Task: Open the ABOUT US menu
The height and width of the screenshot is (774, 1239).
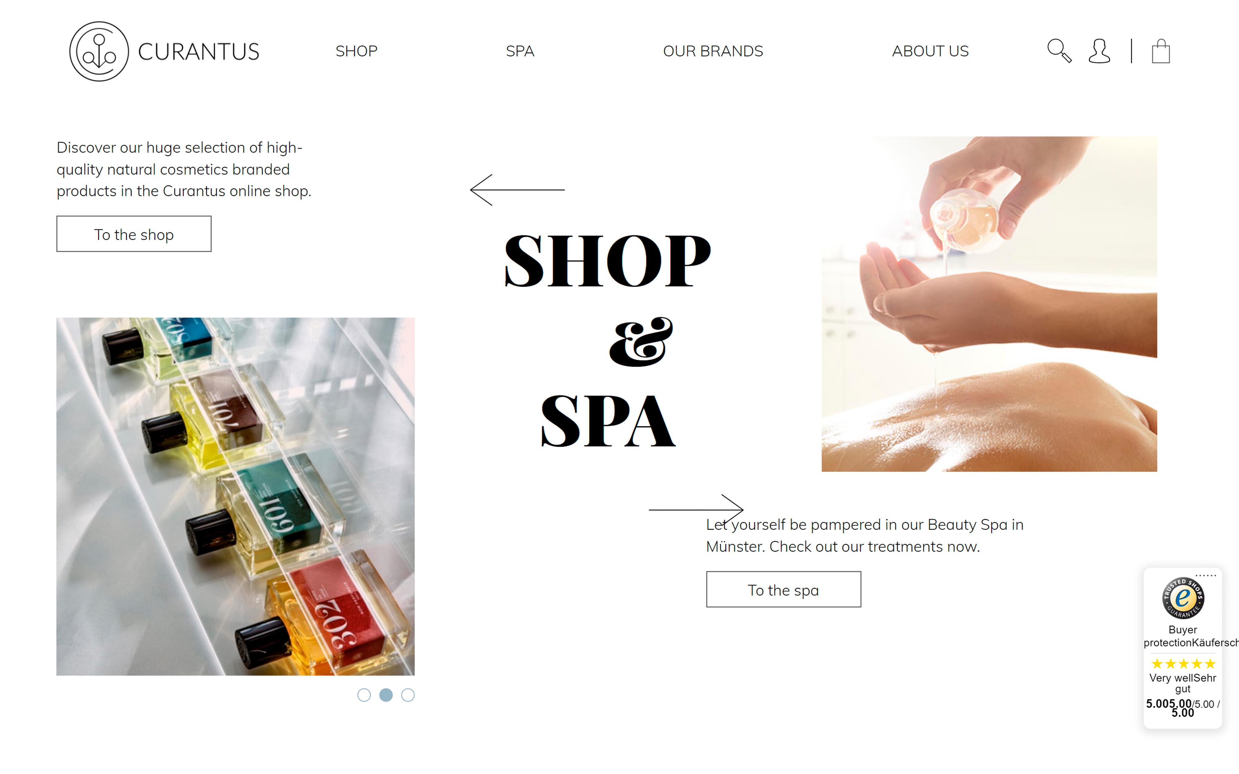Action: coord(930,51)
